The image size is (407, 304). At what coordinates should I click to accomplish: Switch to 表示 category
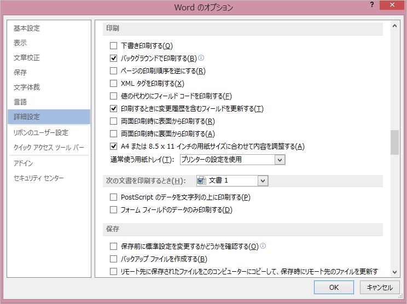(49, 43)
